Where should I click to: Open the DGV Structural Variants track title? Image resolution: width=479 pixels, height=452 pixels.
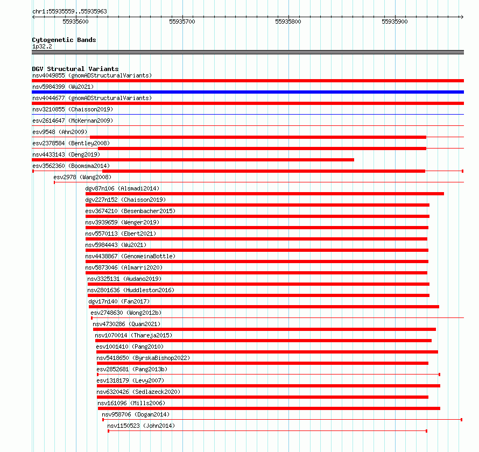75,69
